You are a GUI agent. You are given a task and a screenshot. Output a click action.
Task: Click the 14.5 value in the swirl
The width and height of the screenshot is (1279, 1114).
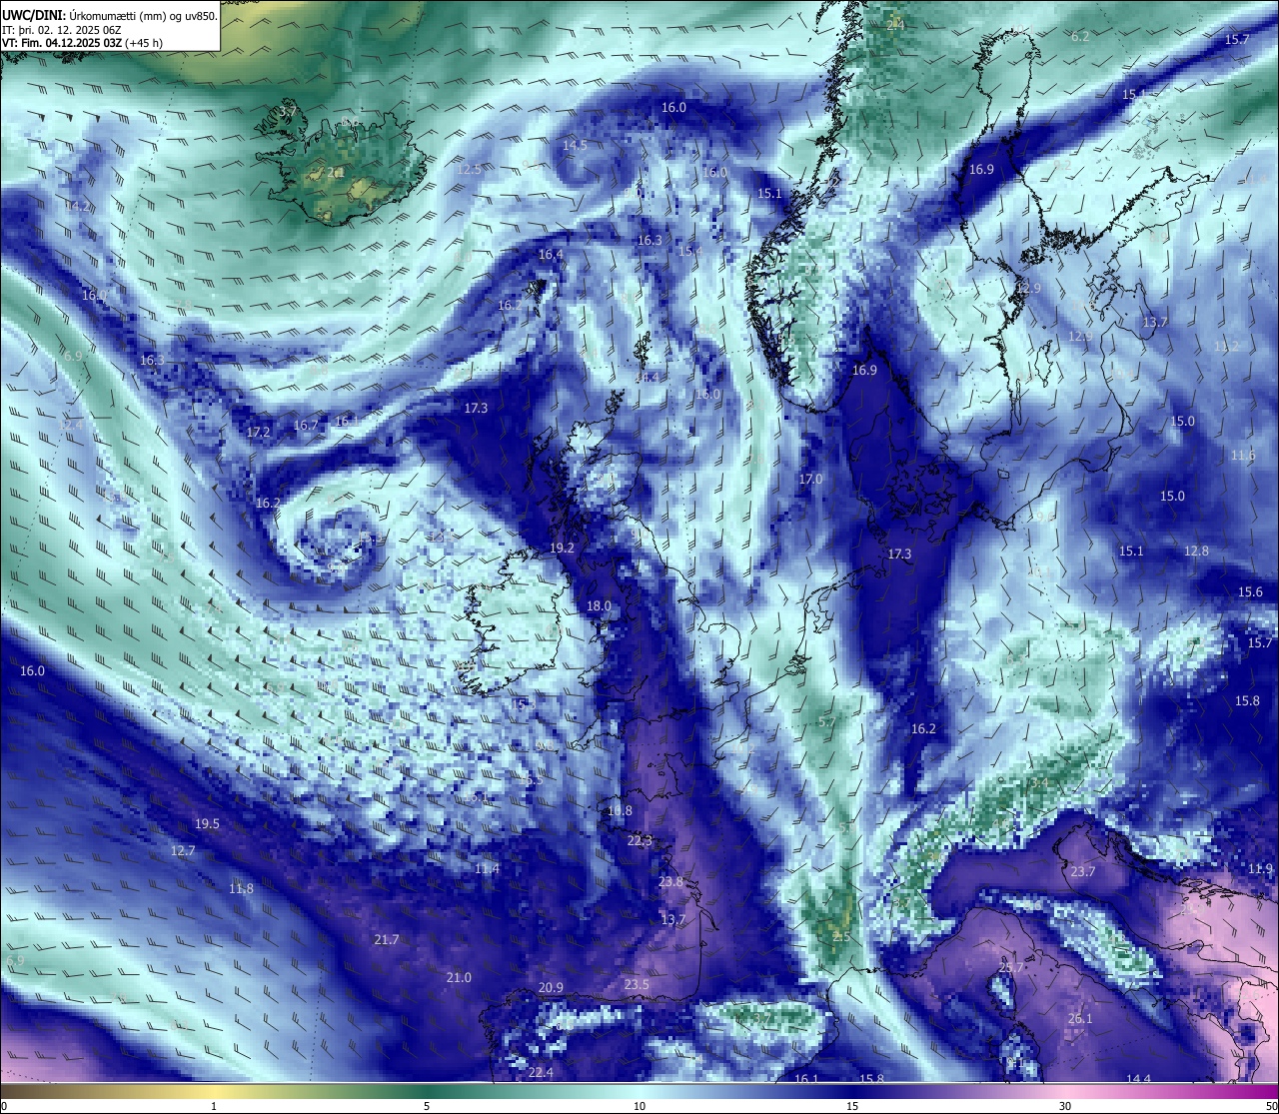(x=575, y=146)
